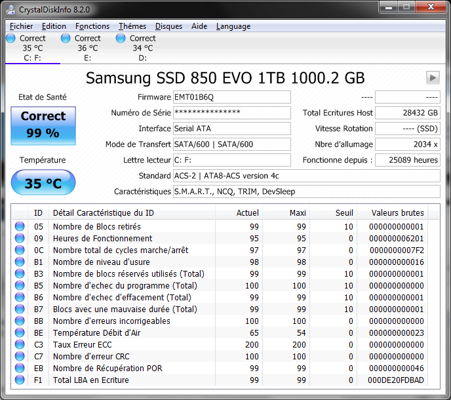Screen dimensions: 451x400
Task: Click status icon for ID 0C row
Action: [20, 250]
